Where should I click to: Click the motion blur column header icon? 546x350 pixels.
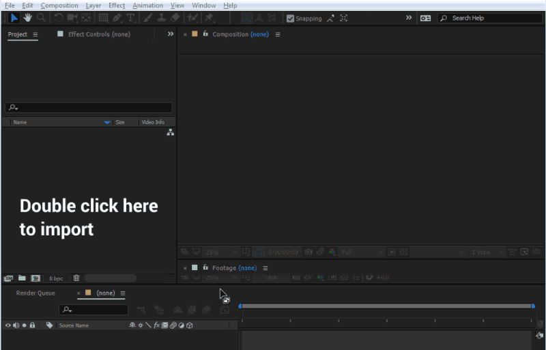[173, 325]
